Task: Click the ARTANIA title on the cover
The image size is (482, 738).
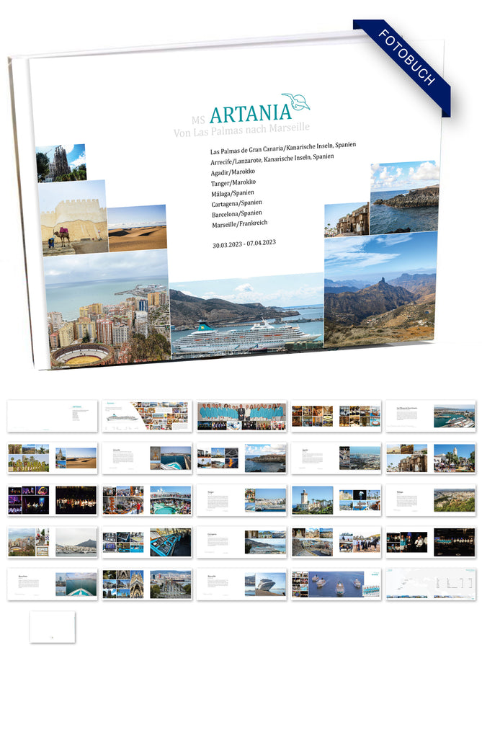Action: tap(250, 112)
